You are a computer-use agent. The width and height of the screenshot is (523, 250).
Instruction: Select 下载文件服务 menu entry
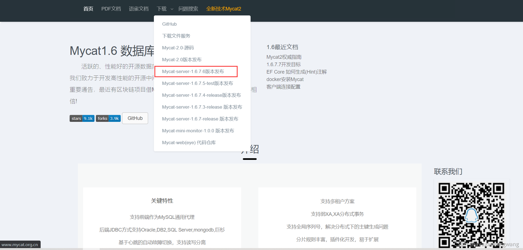click(176, 36)
